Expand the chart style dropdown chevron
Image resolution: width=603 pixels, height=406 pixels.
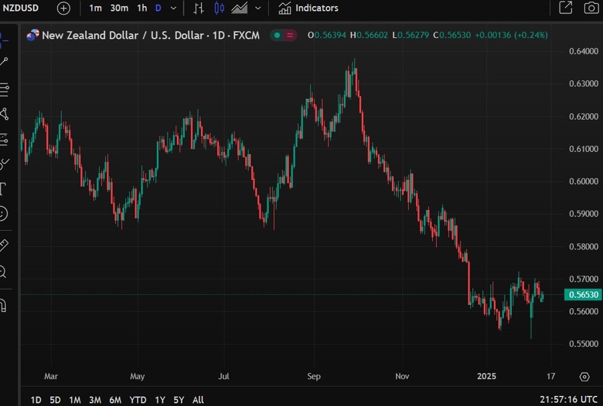(x=258, y=8)
